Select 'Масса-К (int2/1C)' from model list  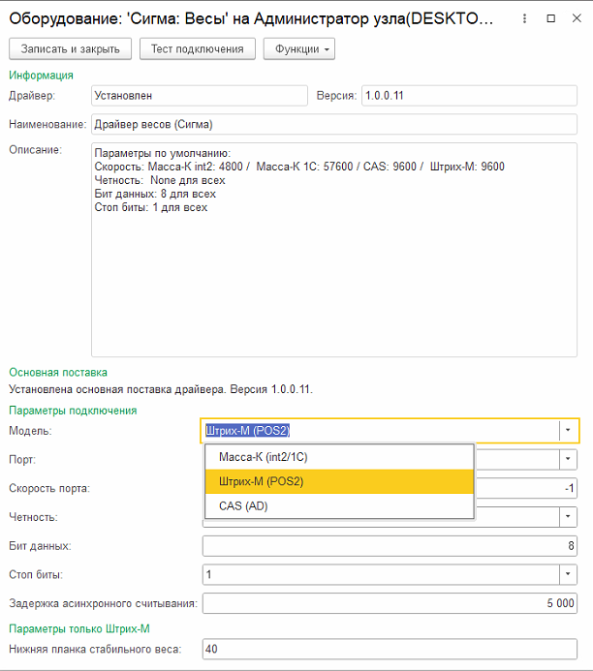click(339, 457)
